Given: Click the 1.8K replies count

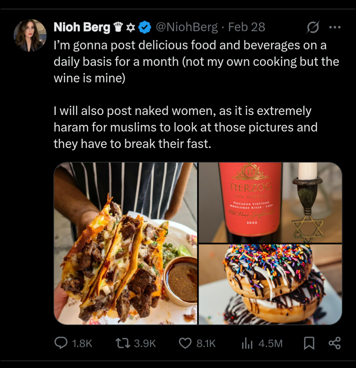Looking at the screenshot, I should (82, 344).
